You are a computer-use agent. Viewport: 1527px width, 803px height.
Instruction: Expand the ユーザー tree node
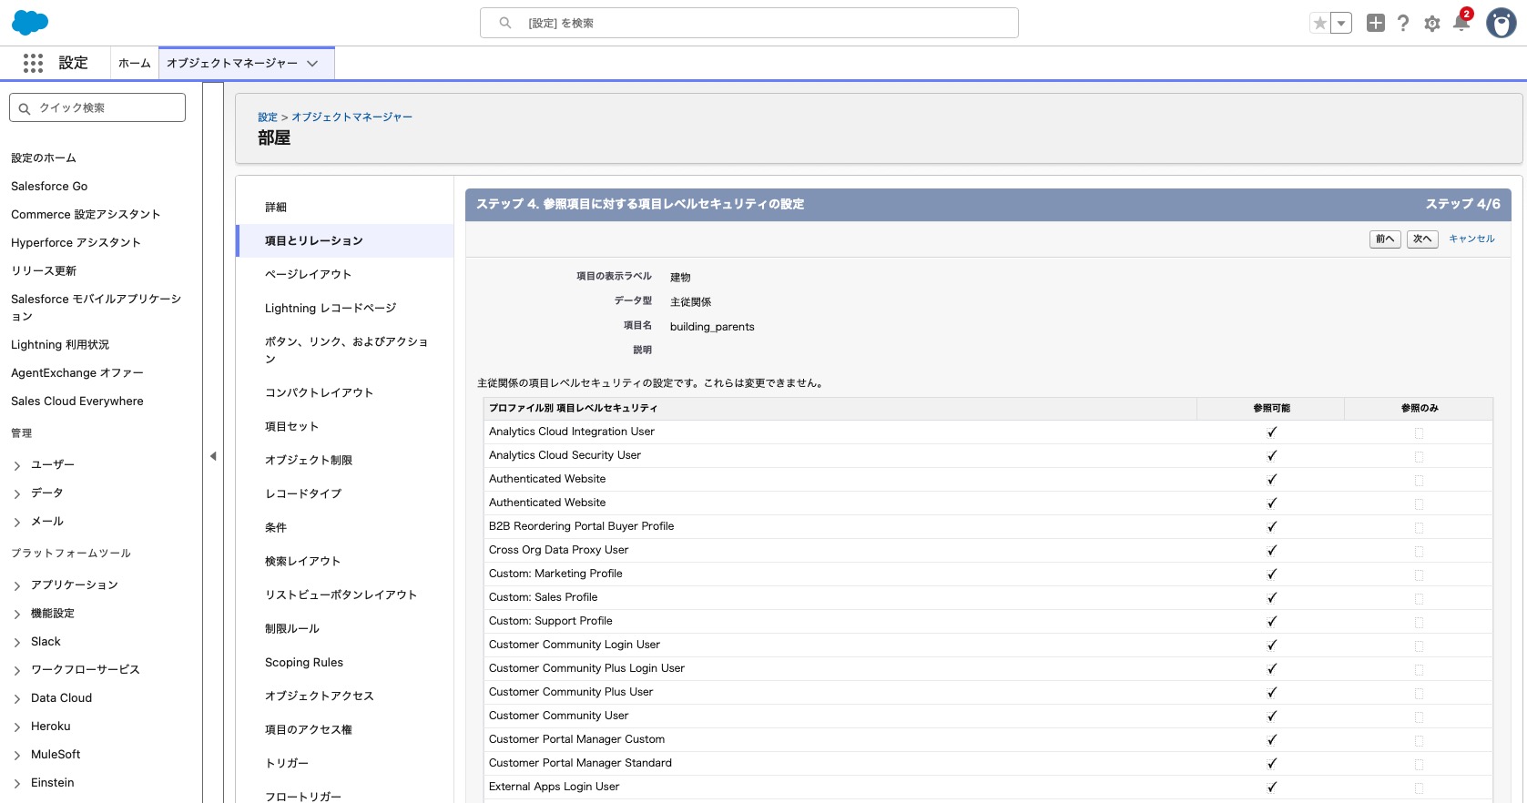[17, 465]
